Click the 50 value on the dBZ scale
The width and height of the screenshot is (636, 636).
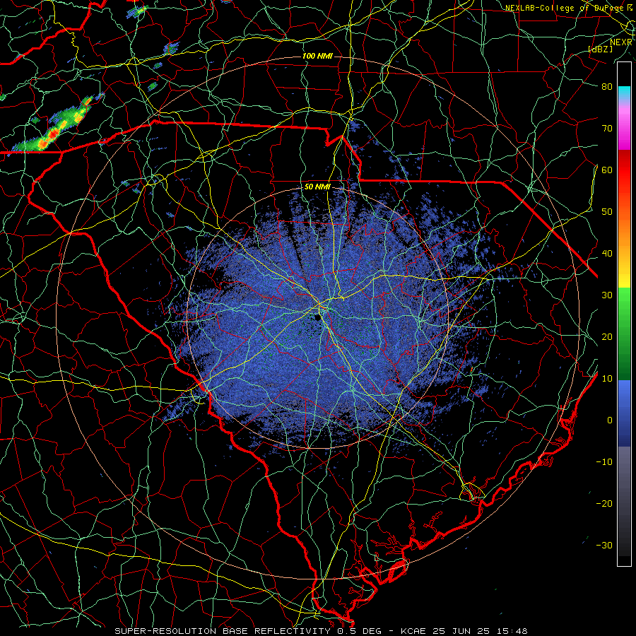coord(607,212)
